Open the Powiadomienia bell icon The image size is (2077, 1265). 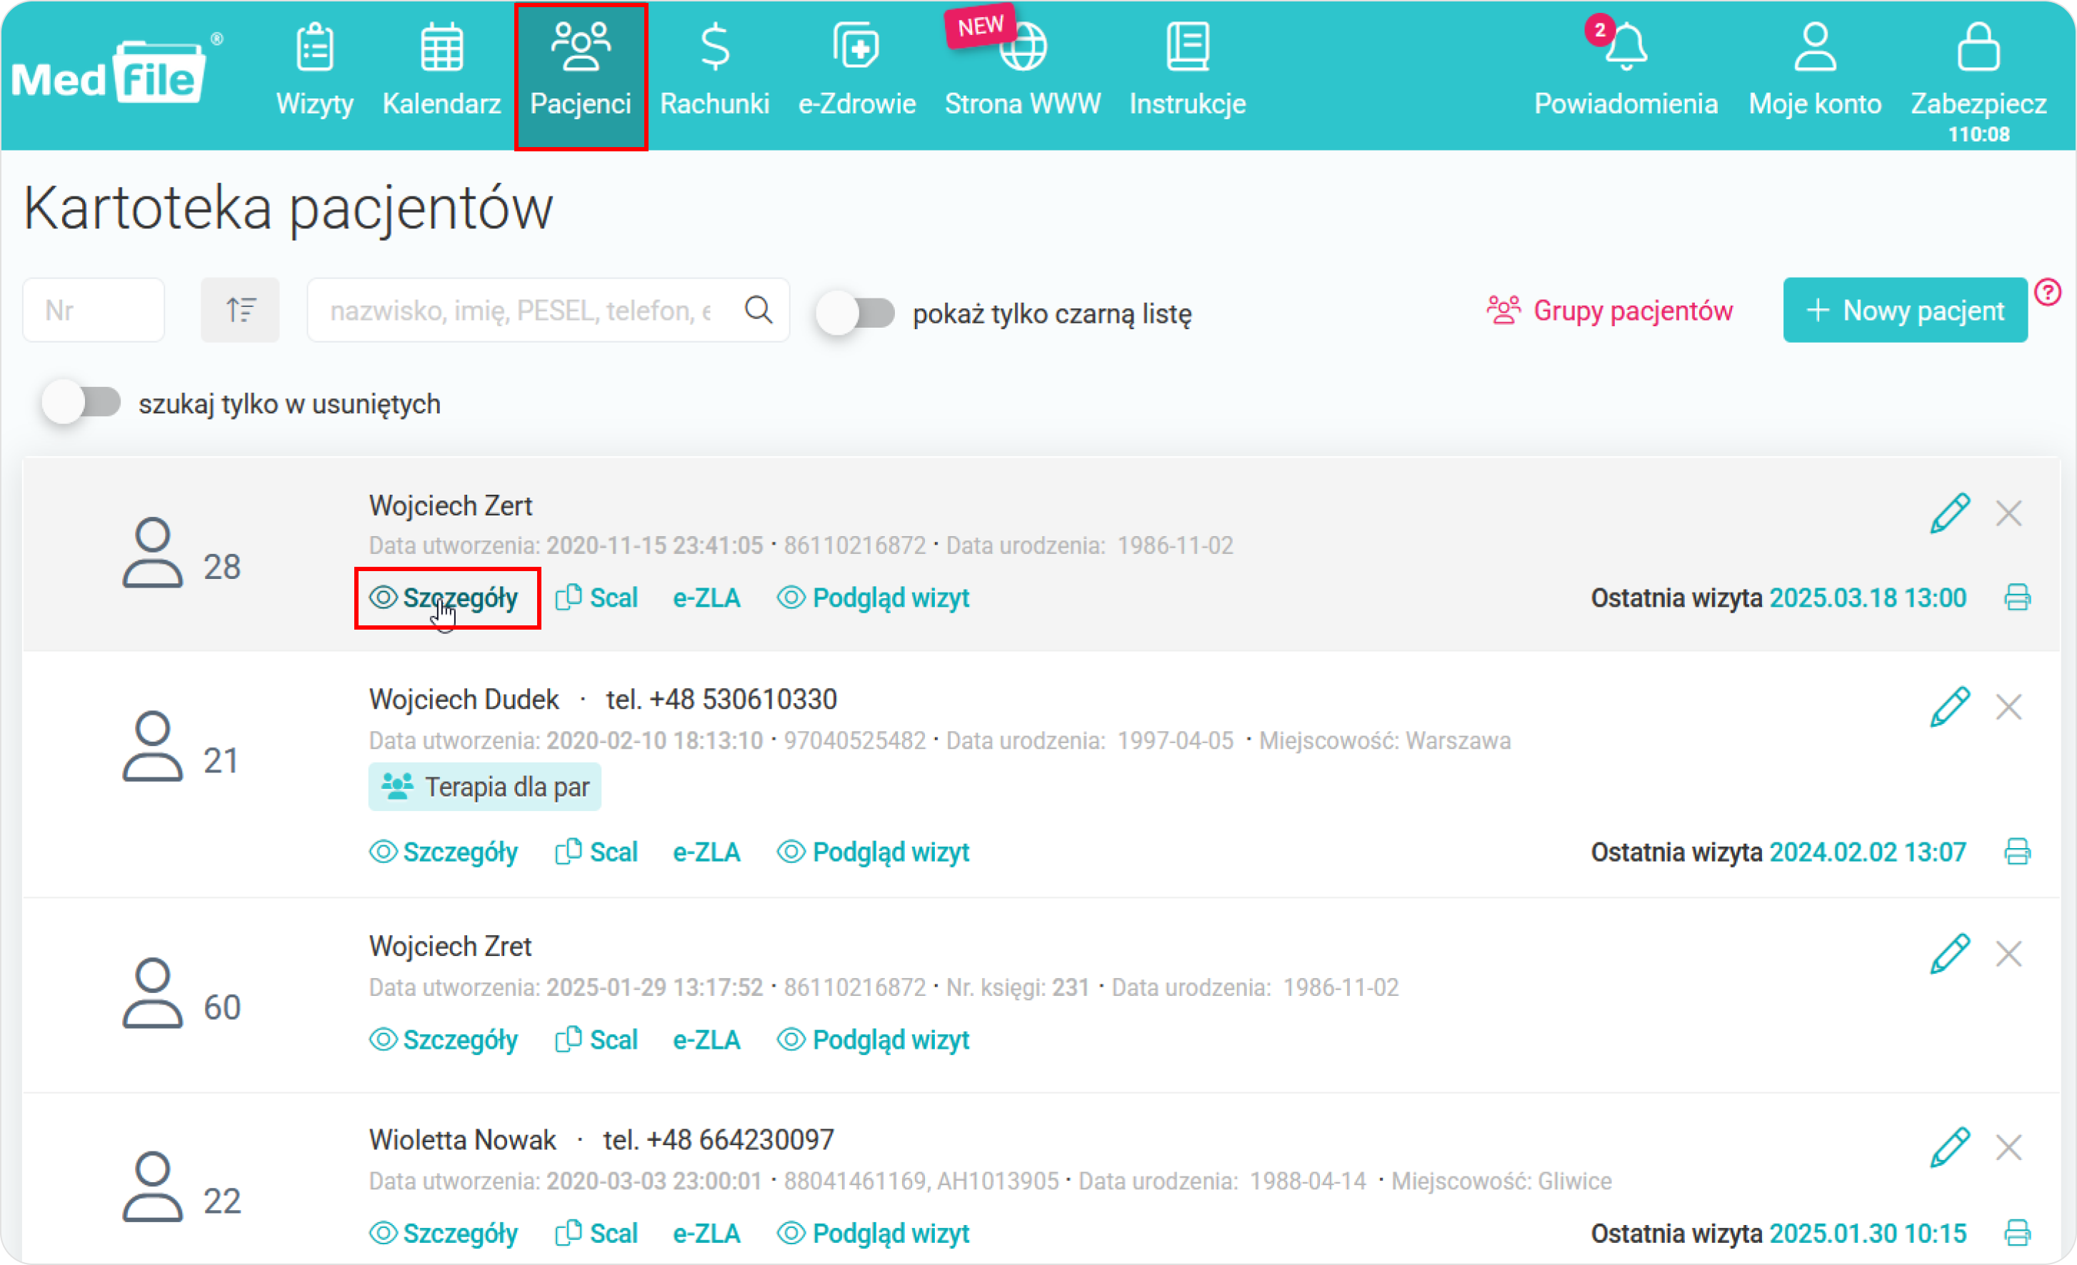(x=1625, y=48)
